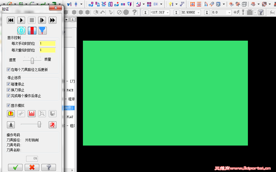
Task: Click the Z coordinate label button
Action: [207, 12]
